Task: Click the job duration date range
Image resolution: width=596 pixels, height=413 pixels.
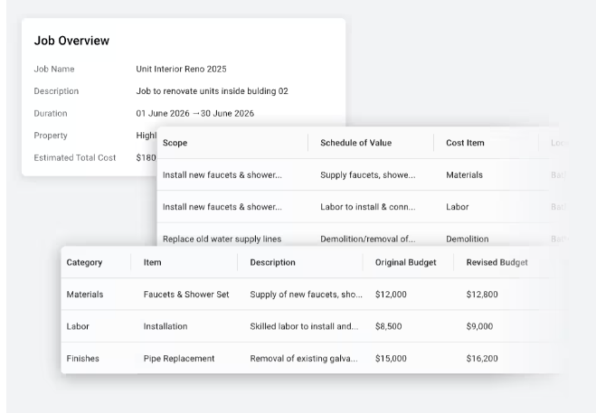Action: tap(194, 114)
